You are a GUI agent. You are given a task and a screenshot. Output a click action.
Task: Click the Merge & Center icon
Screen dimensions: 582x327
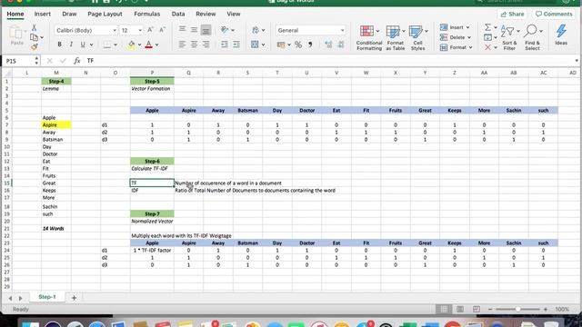(x=255, y=45)
